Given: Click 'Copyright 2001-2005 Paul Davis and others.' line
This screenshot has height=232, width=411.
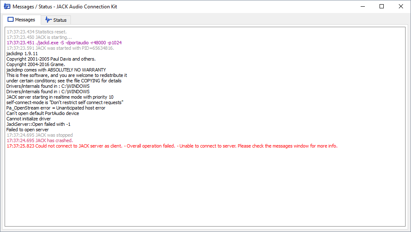Looking at the screenshot, I should click(x=51, y=59).
